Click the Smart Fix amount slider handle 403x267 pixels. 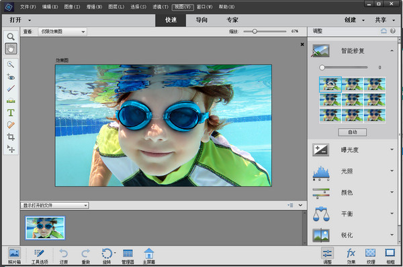click(x=322, y=68)
